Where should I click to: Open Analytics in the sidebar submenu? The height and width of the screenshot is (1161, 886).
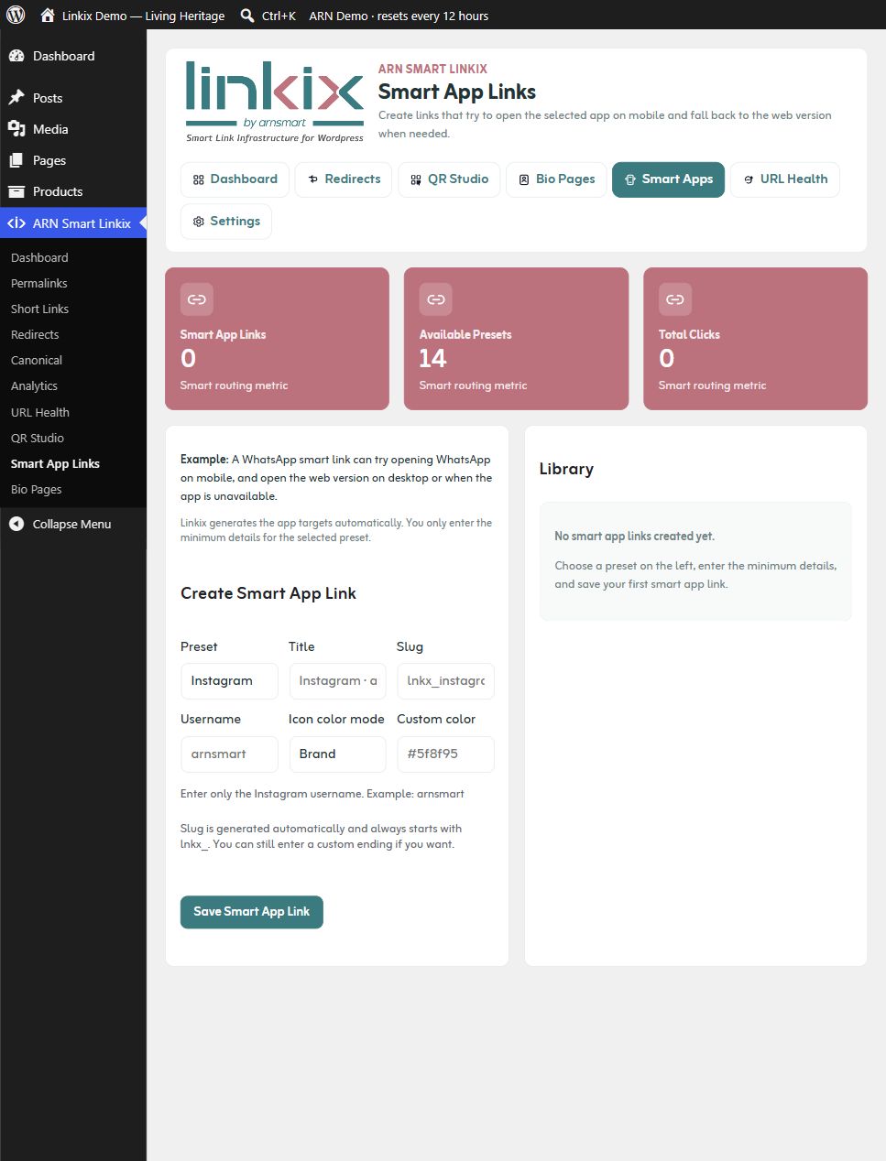coord(35,385)
